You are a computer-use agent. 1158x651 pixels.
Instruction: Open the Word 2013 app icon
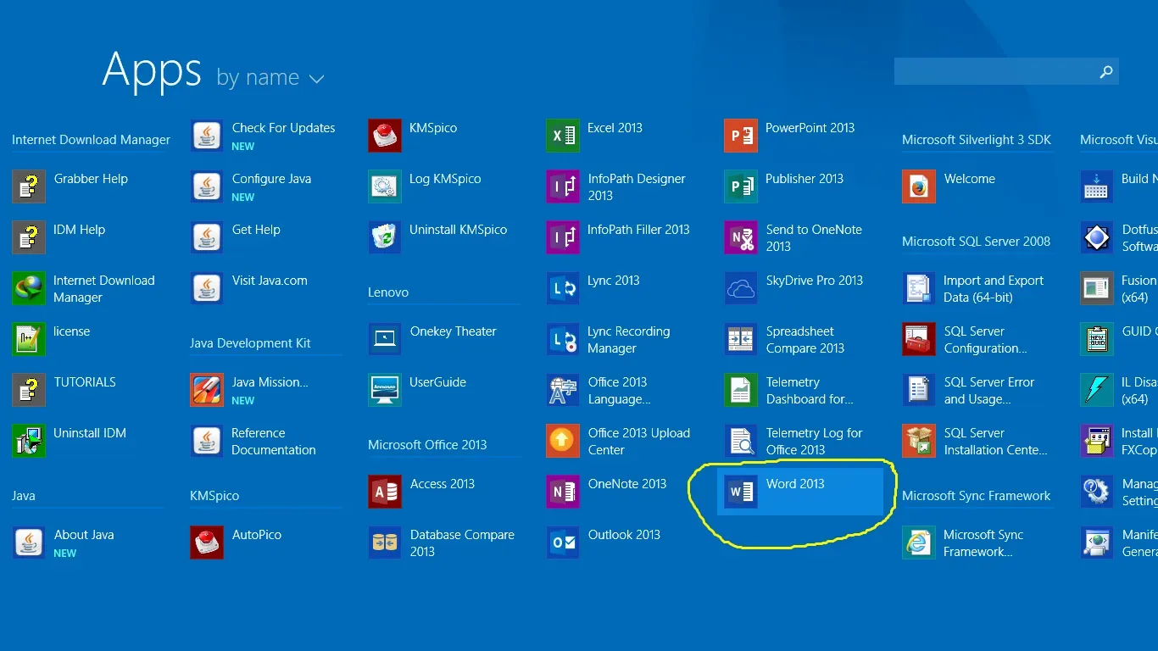coord(741,492)
